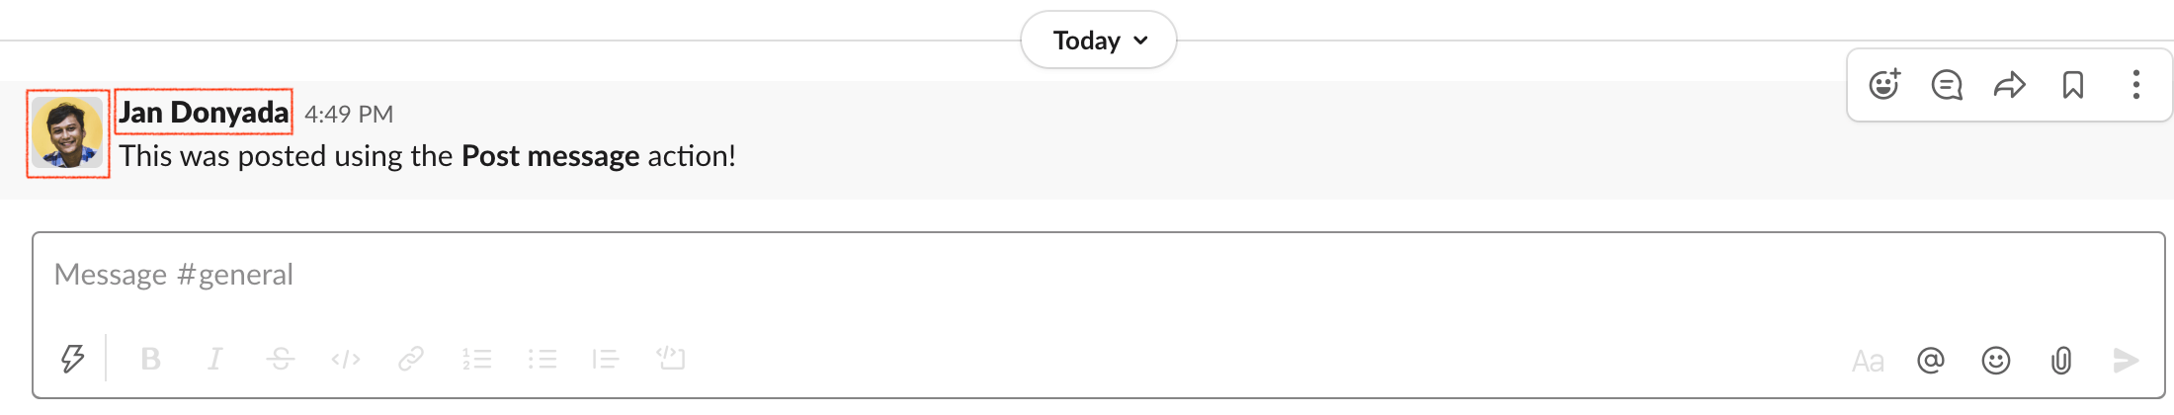Toggle italic formatting
The width and height of the screenshot is (2174, 415).
pyautogui.click(x=214, y=359)
